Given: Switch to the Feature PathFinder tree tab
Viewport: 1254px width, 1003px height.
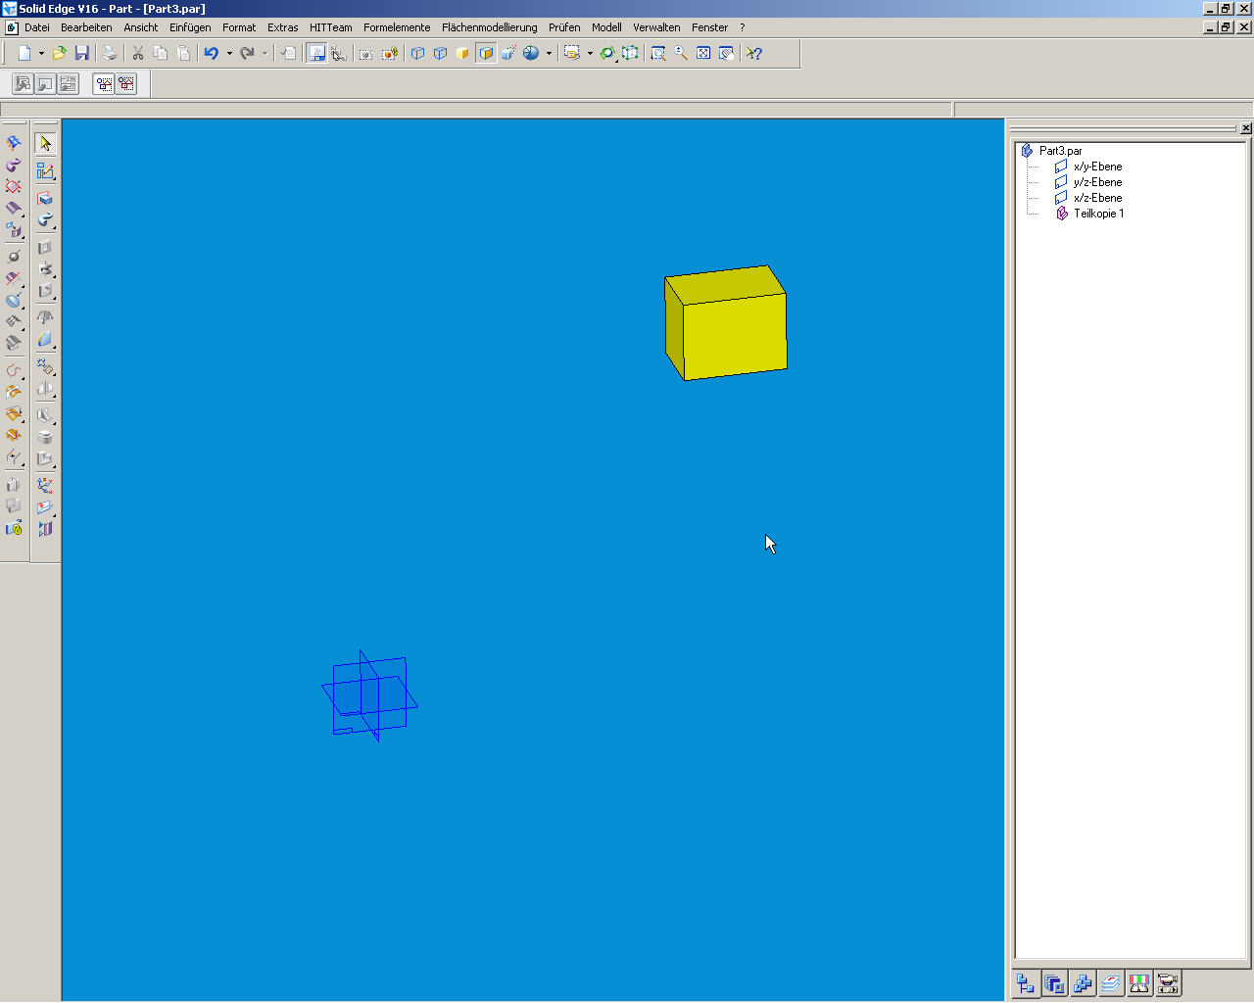Looking at the screenshot, I should coord(1026,983).
